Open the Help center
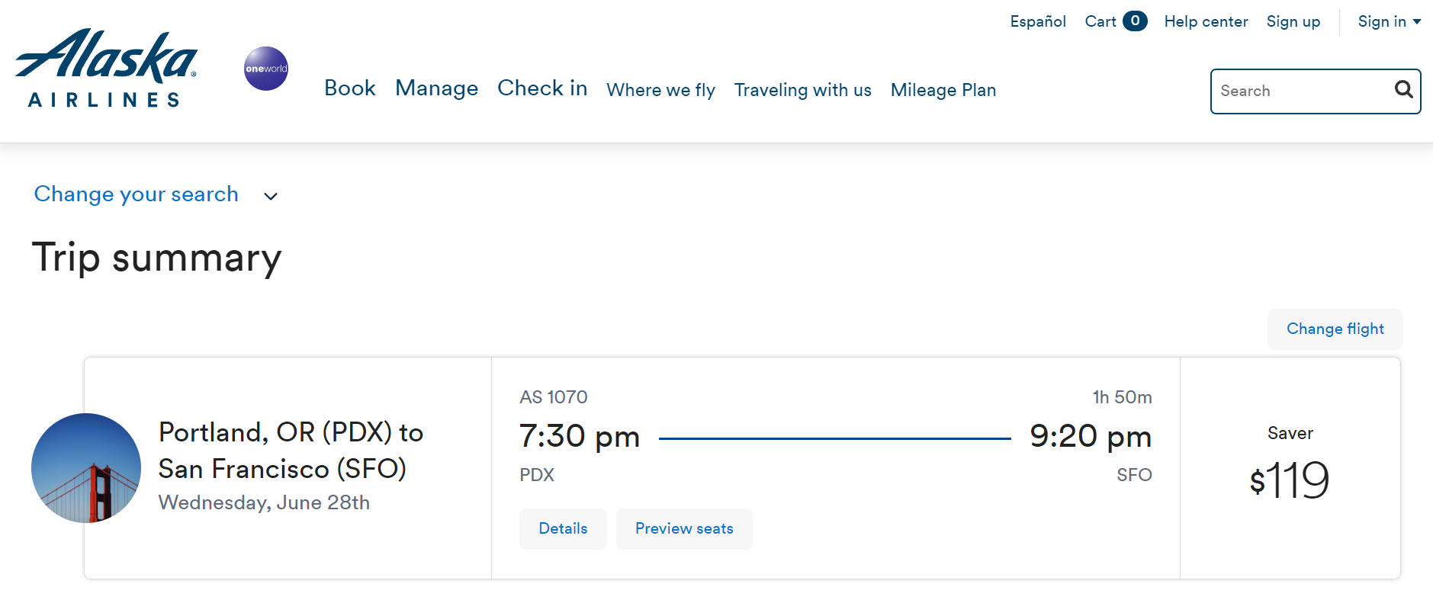This screenshot has height=600, width=1433. coord(1206,21)
